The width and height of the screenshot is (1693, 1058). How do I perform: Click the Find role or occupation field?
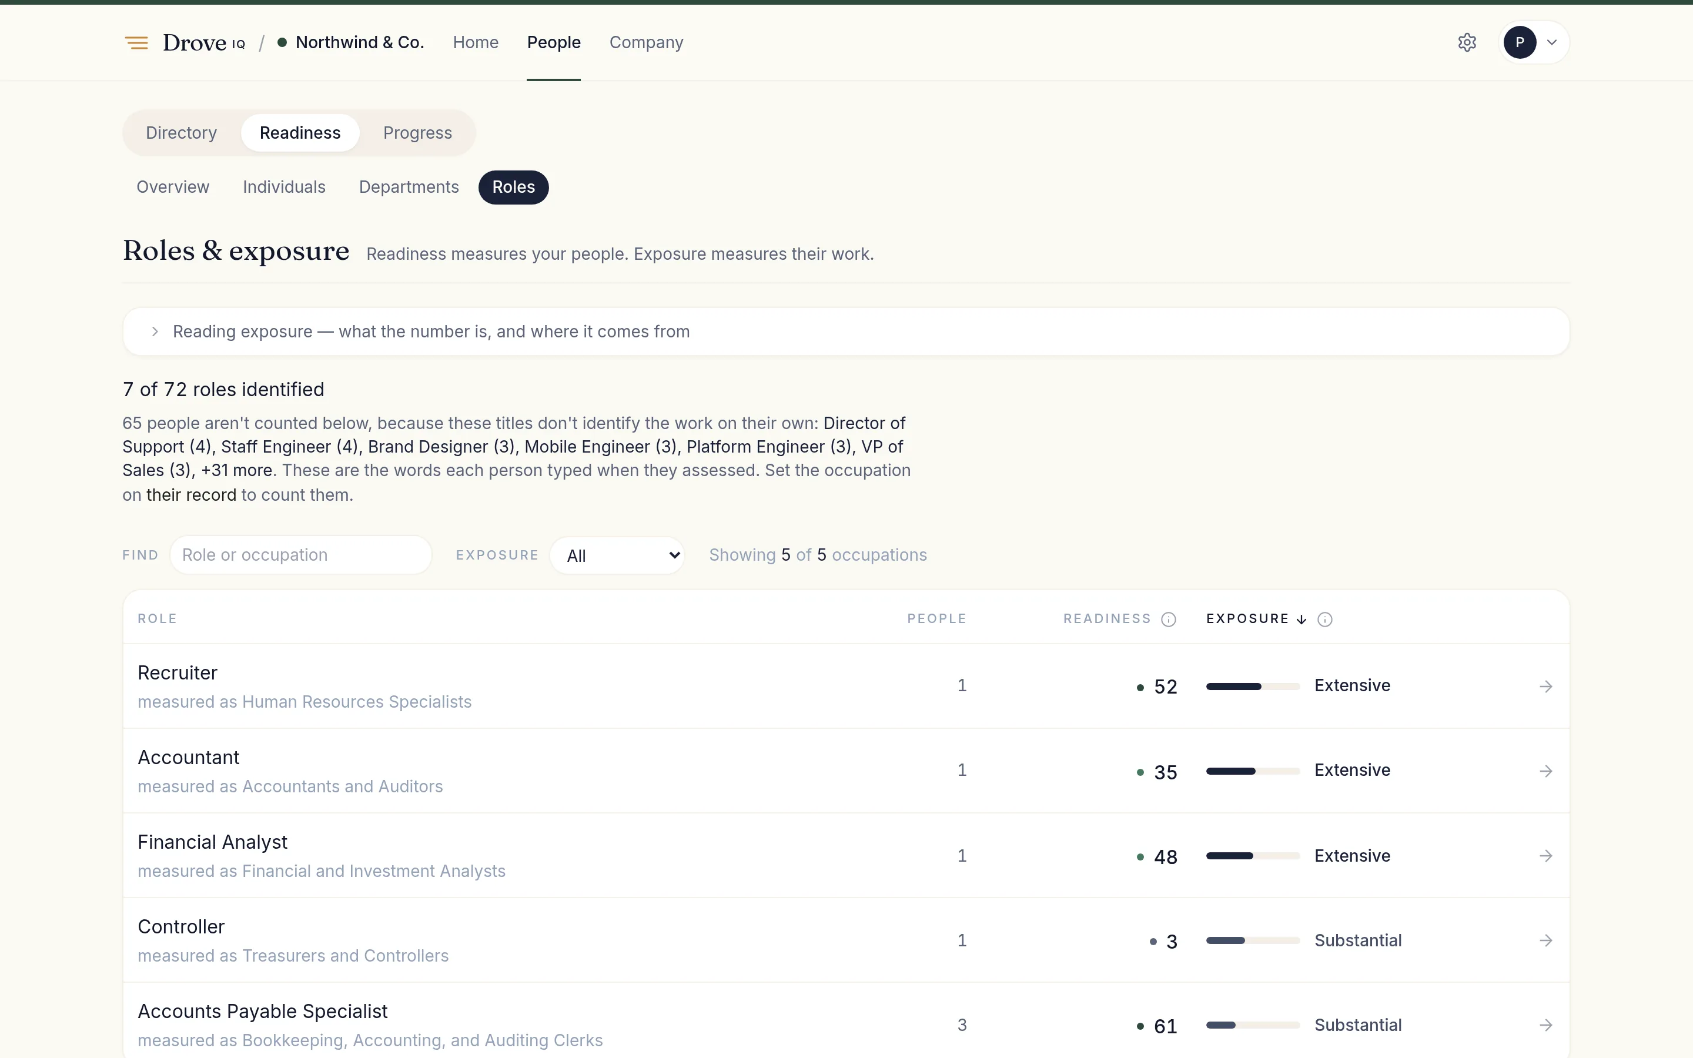301,555
